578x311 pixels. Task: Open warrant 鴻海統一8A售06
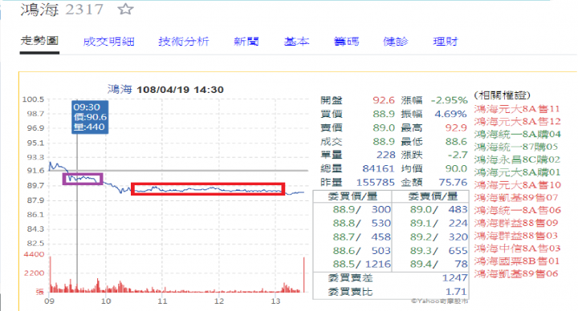[517, 210]
